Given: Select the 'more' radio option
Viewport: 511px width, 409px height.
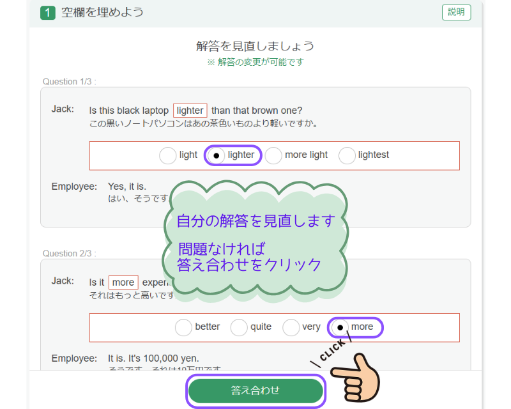Looking at the screenshot, I should 340,328.
